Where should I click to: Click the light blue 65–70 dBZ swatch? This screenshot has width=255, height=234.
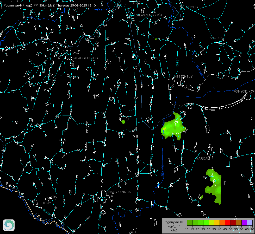[250, 223]
